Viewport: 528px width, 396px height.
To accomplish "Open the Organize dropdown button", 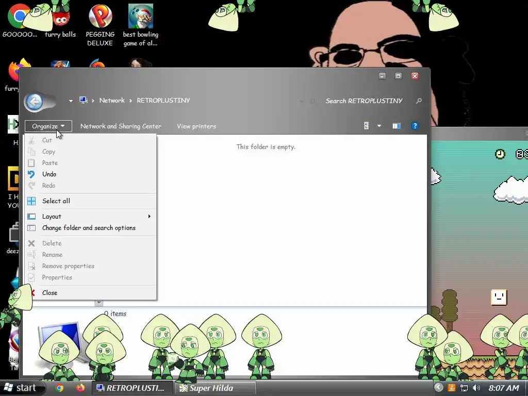I will pos(48,126).
